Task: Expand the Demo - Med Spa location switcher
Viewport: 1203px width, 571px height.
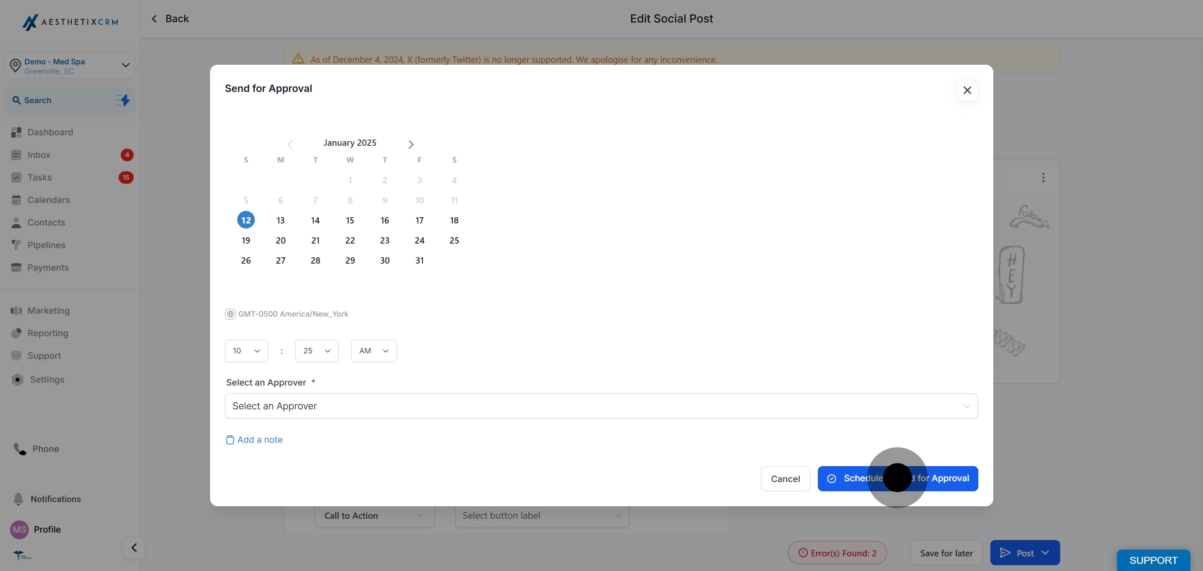Action: (70, 65)
